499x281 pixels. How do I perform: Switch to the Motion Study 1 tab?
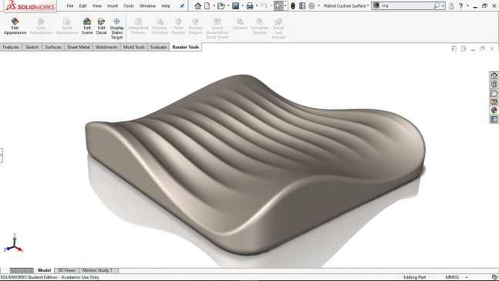(x=97, y=270)
